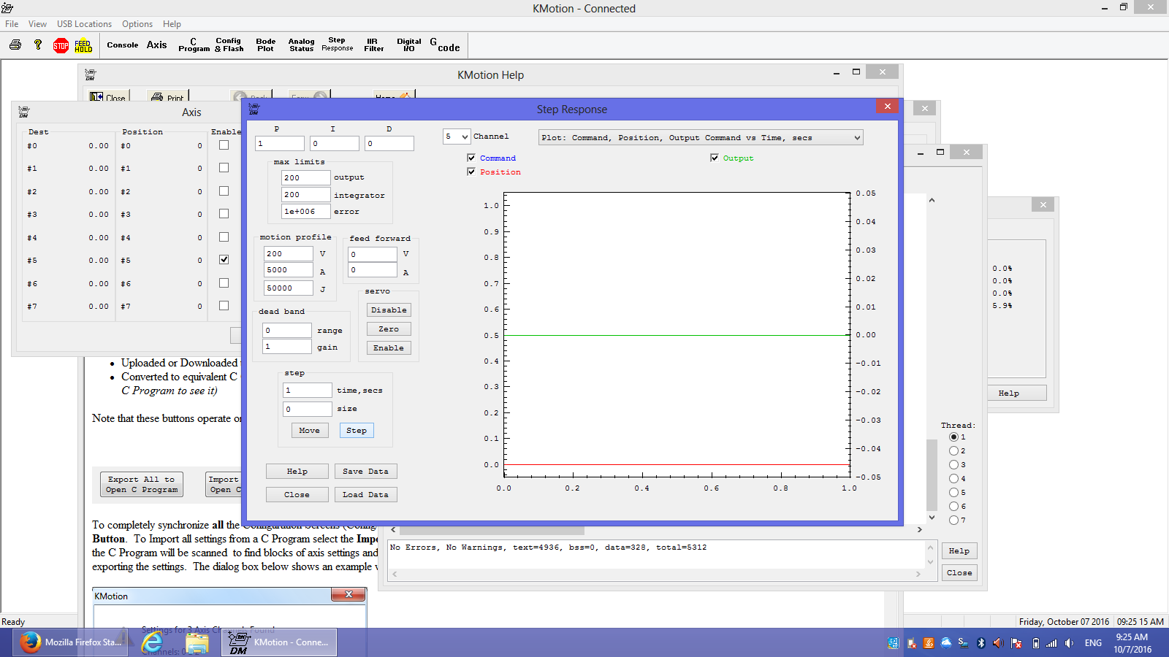Open the Options menu

(x=137, y=24)
